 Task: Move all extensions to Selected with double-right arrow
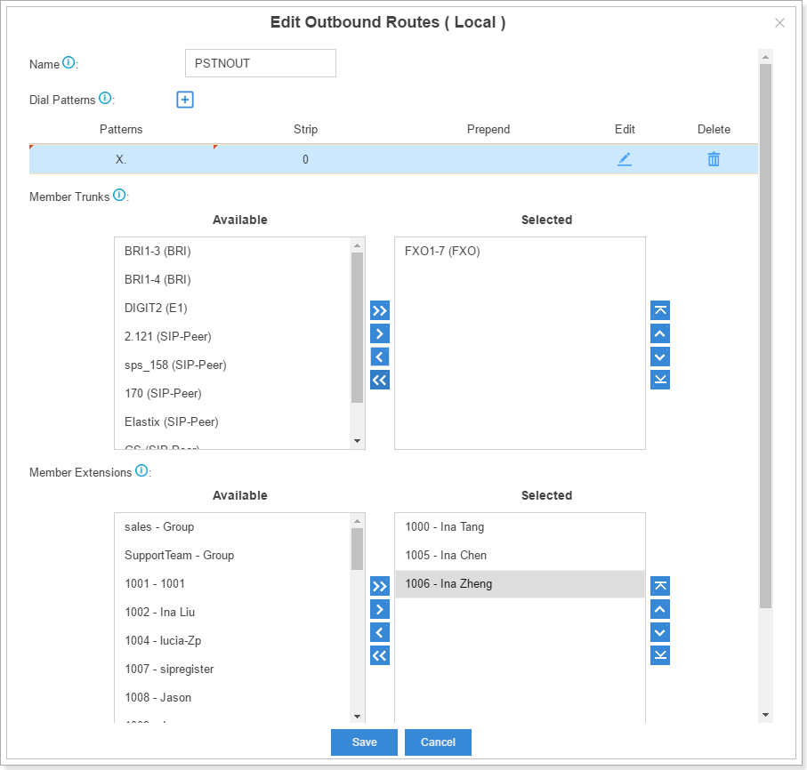tap(379, 586)
